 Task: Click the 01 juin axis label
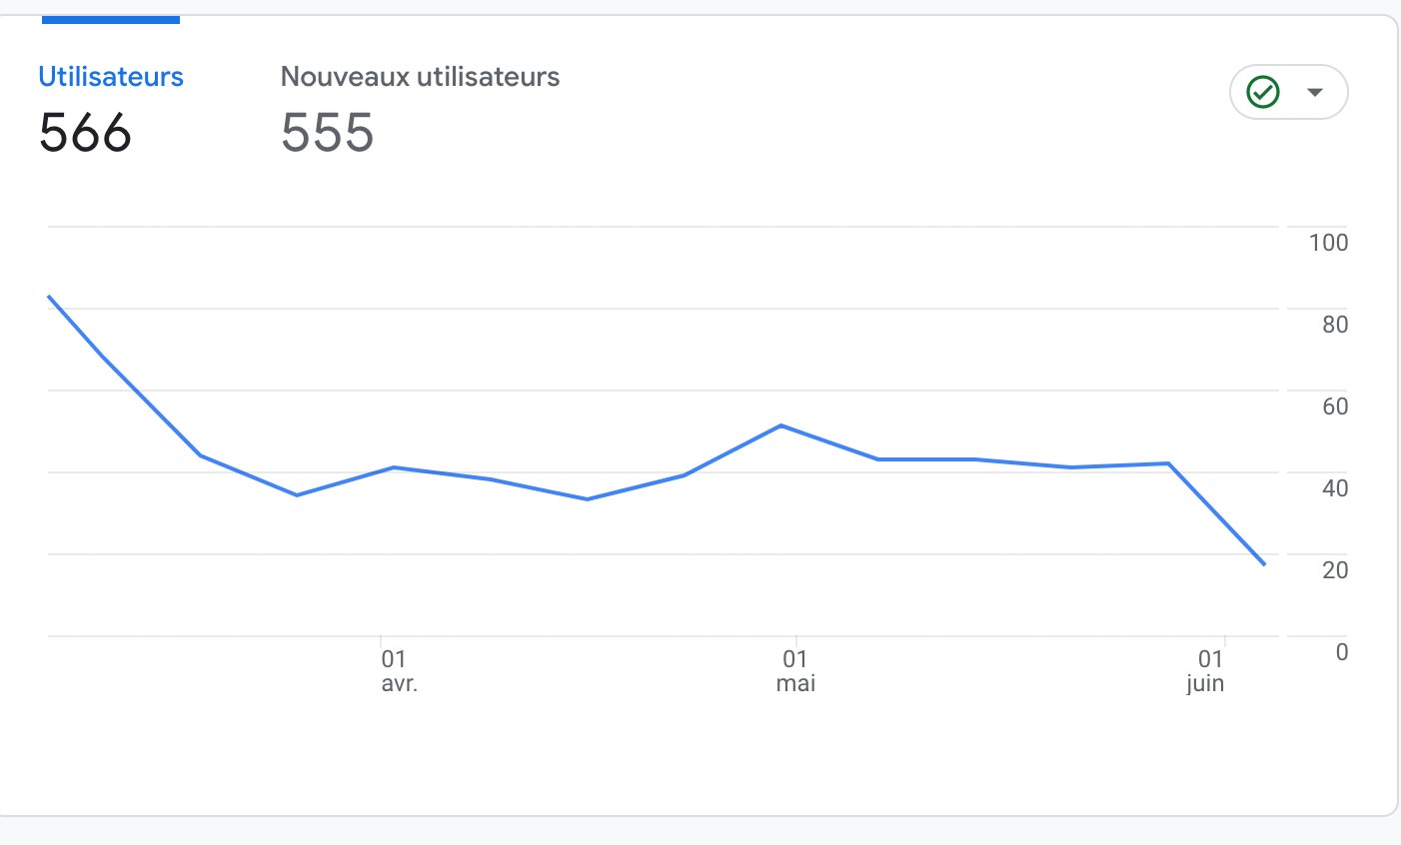(1206, 671)
